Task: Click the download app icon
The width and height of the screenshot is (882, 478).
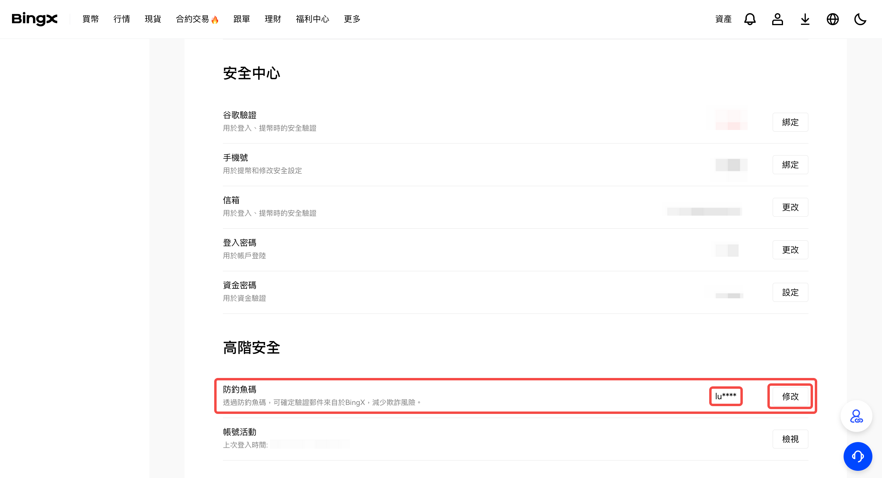Action: pos(805,19)
